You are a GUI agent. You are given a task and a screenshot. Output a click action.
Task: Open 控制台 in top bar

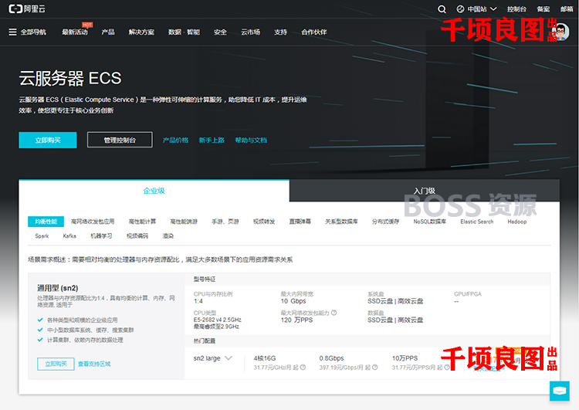point(516,8)
